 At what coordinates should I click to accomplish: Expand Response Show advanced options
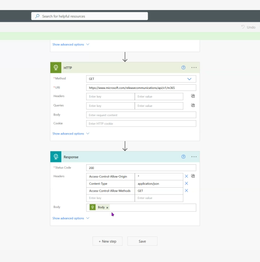point(71,218)
